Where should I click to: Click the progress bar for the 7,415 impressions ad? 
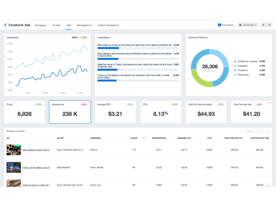tap(138, 59)
